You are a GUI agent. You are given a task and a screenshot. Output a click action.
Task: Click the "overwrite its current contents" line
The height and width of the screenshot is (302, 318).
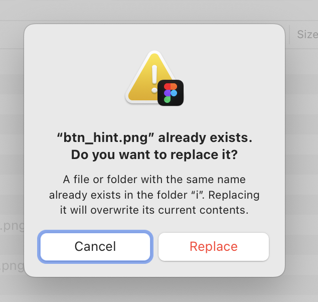coord(154,210)
